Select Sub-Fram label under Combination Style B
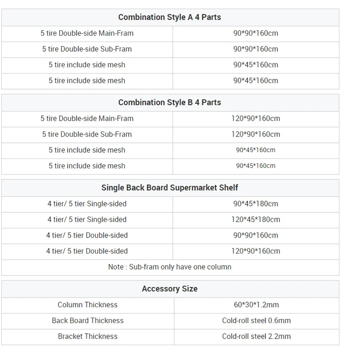Screen dimensions: 343x357 (x=87, y=135)
